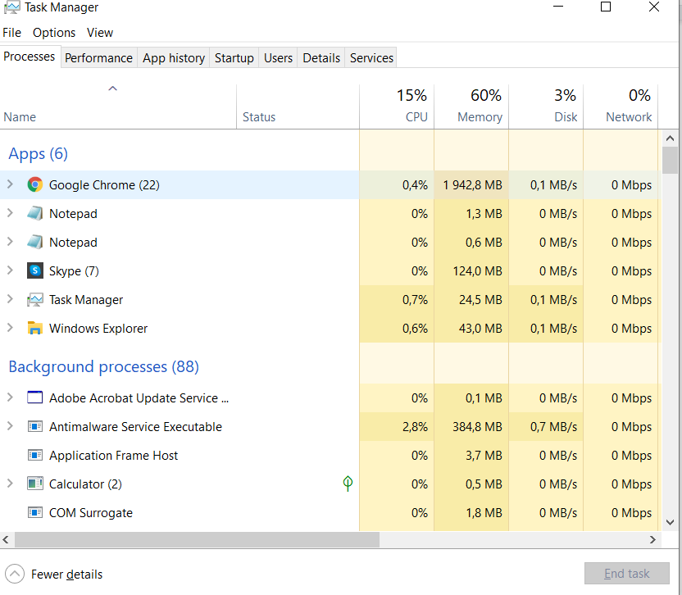Click the horizontal scrollbar right arrow
The width and height of the screenshot is (682, 595).
pyautogui.click(x=652, y=540)
